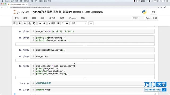Open the 插入 menu in Jupyter
170x95 pixels.
[42, 18]
